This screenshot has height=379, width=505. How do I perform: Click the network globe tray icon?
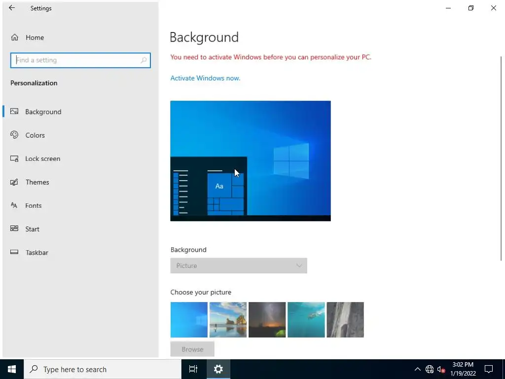430,369
